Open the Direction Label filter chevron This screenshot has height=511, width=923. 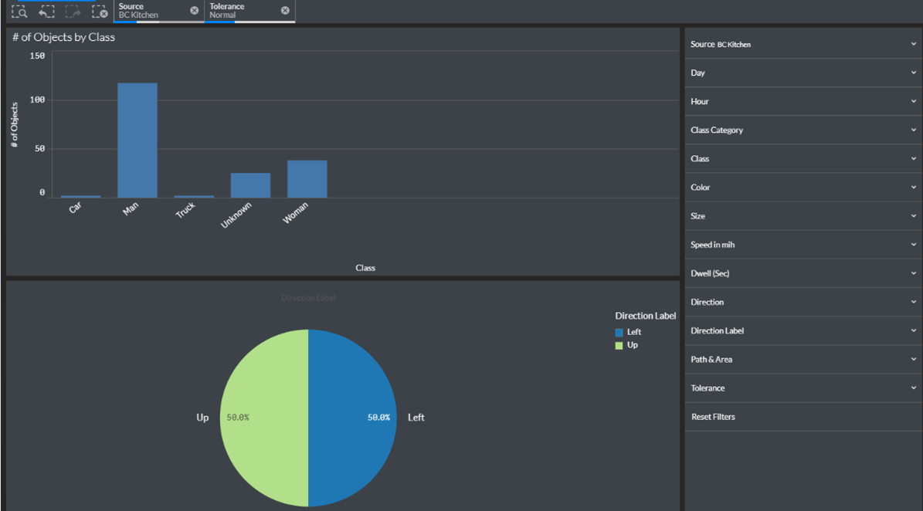[x=914, y=330]
